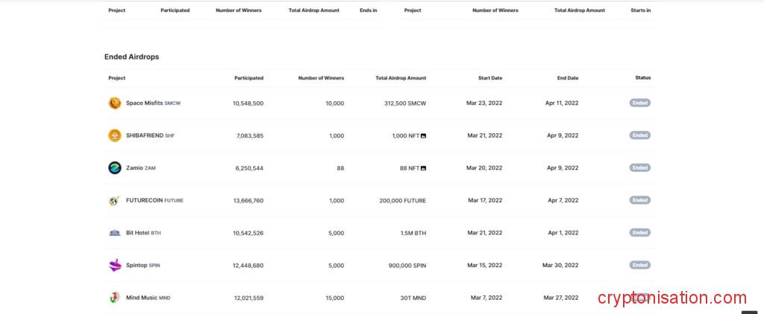
Task: Click the Space Misfits project logo
Action: [x=114, y=103]
